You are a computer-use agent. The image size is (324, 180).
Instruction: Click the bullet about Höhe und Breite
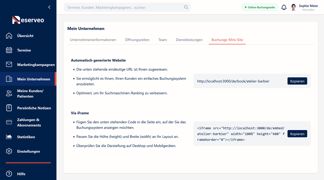127,137
